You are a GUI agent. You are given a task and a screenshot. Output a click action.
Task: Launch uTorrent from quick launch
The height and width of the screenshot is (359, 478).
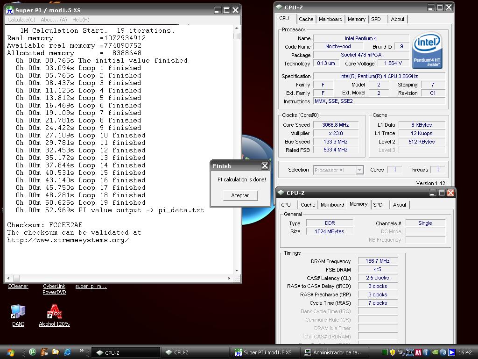coord(32,352)
